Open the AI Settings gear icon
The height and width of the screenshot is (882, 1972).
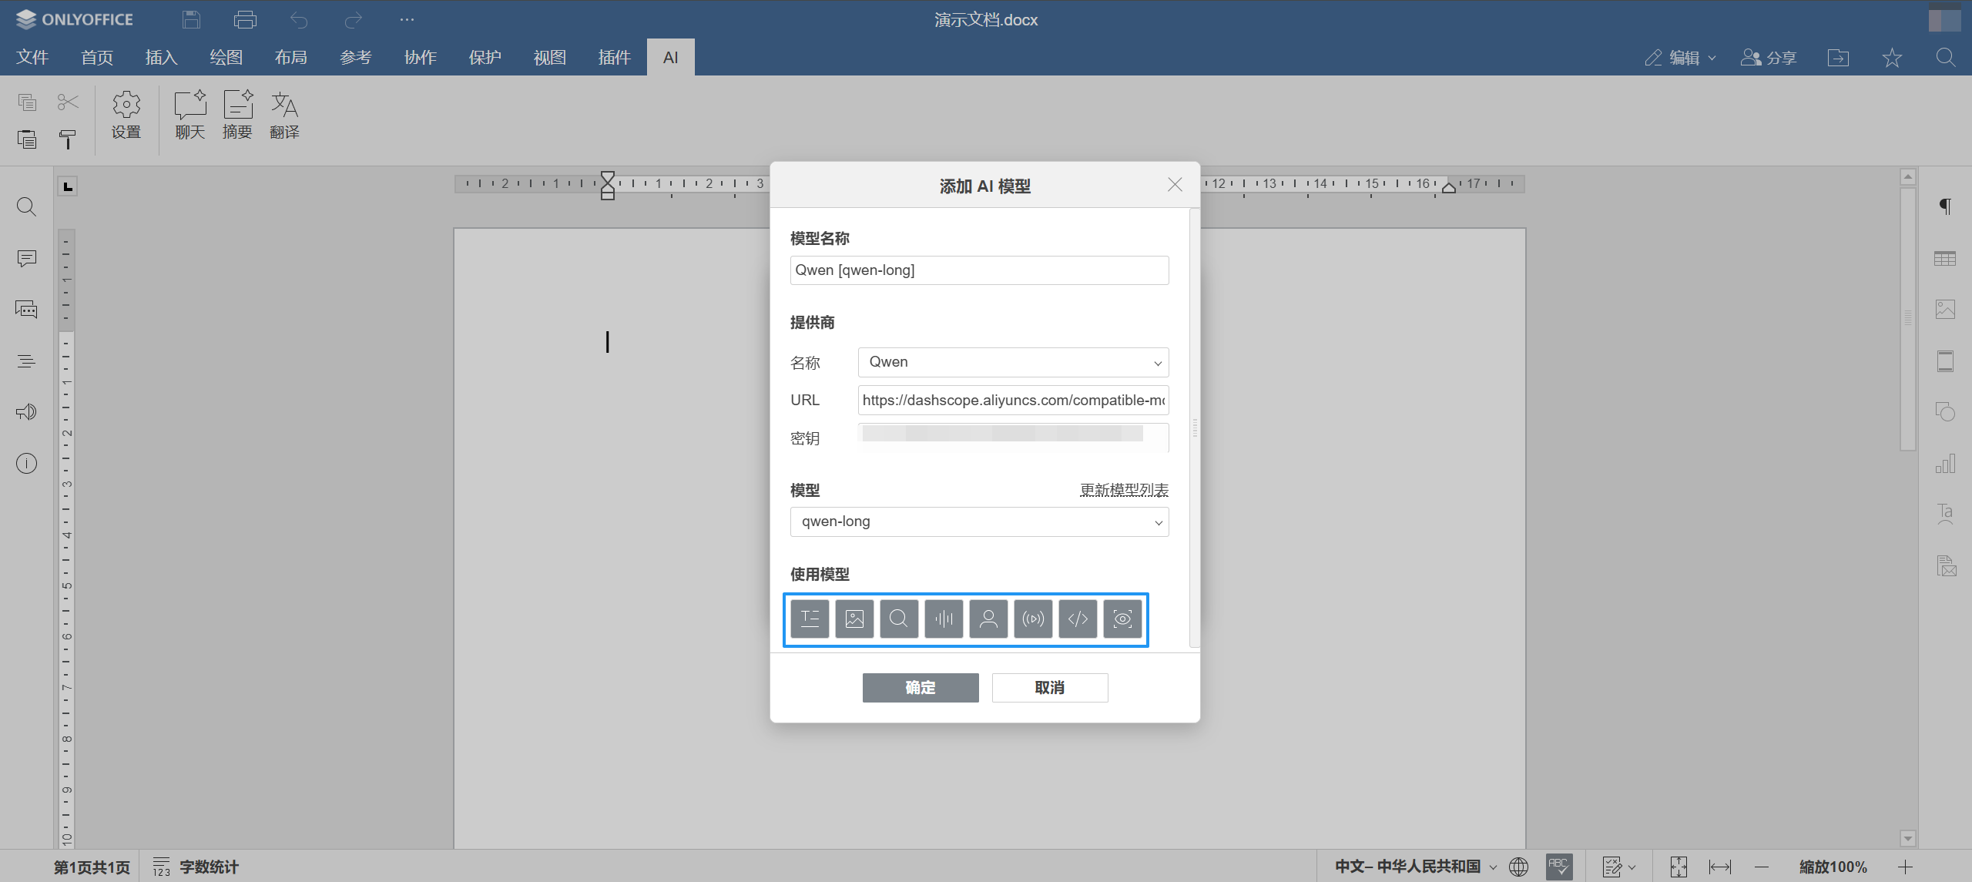(126, 116)
